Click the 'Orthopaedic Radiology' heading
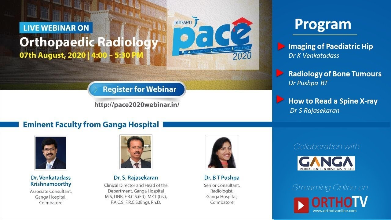The width and height of the screenshot is (391, 220). pos(89,42)
